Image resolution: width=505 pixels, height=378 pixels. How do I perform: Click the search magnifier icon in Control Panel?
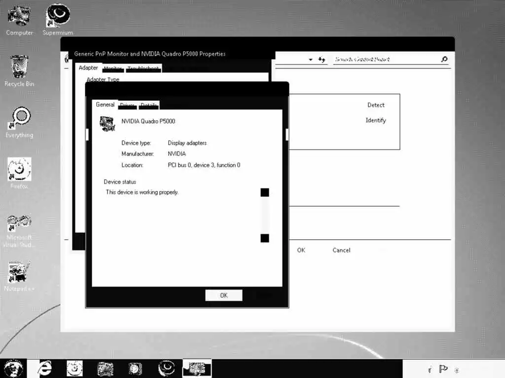pyautogui.click(x=444, y=59)
